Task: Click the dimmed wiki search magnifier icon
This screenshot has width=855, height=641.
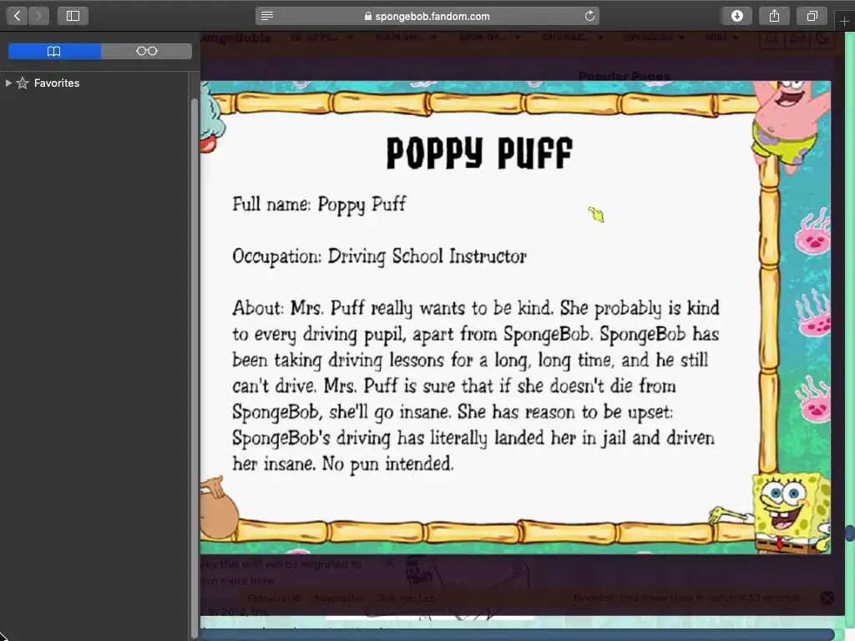Action: [x=771, y=38]
